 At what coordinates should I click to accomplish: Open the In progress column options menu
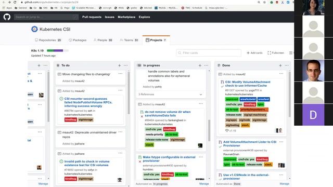206,65
